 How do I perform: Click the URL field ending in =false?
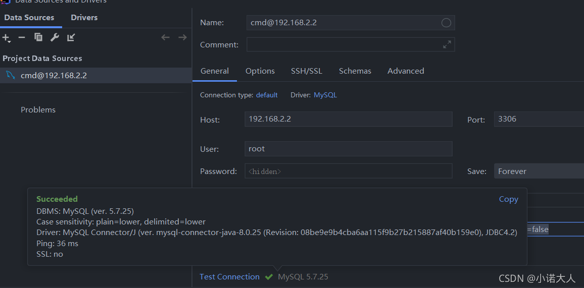(x=555, y=229)
